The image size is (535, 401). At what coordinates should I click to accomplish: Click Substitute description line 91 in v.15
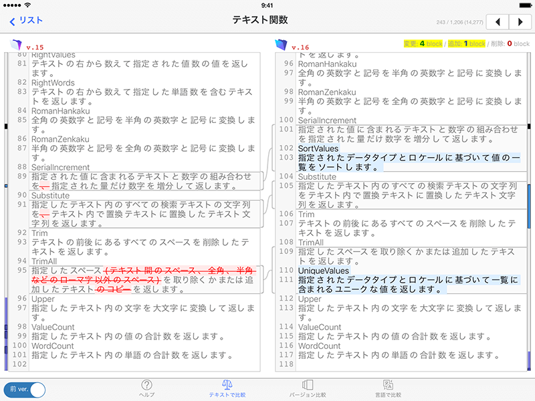pyautogui.click(x=142, y=213)
